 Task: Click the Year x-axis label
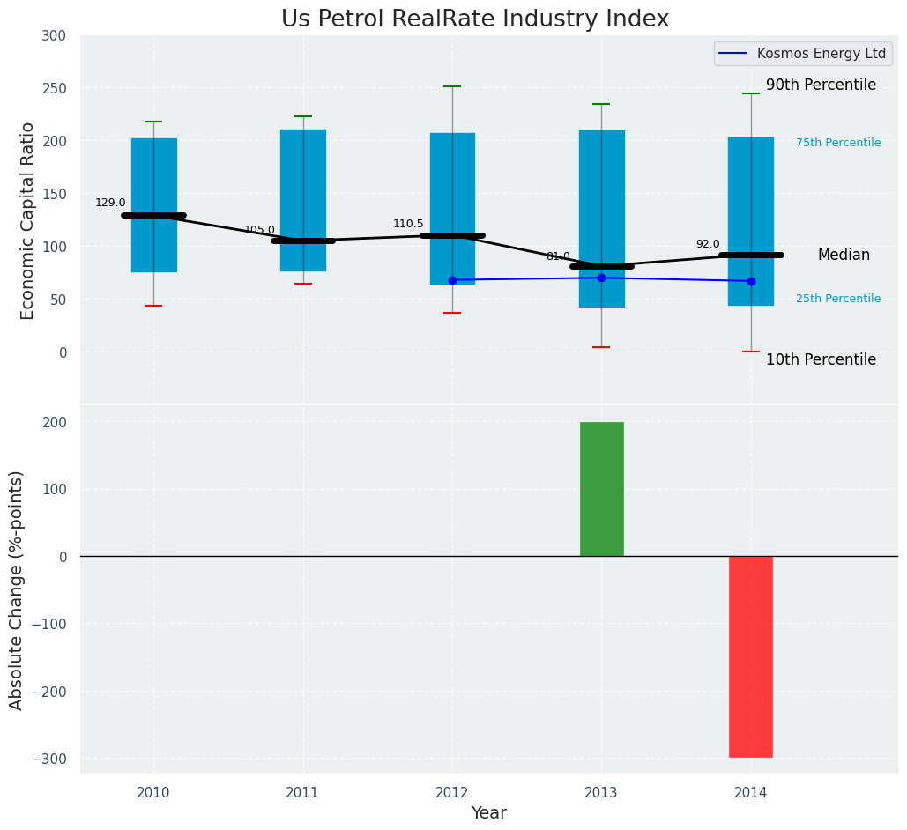(x=488, y=813)
